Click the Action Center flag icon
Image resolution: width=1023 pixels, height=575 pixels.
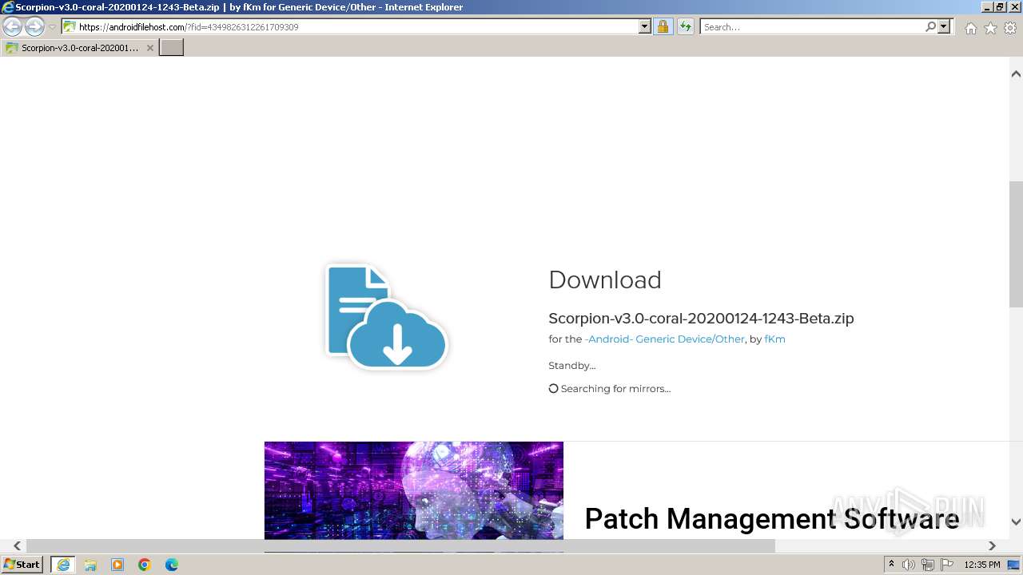(947, 565)
